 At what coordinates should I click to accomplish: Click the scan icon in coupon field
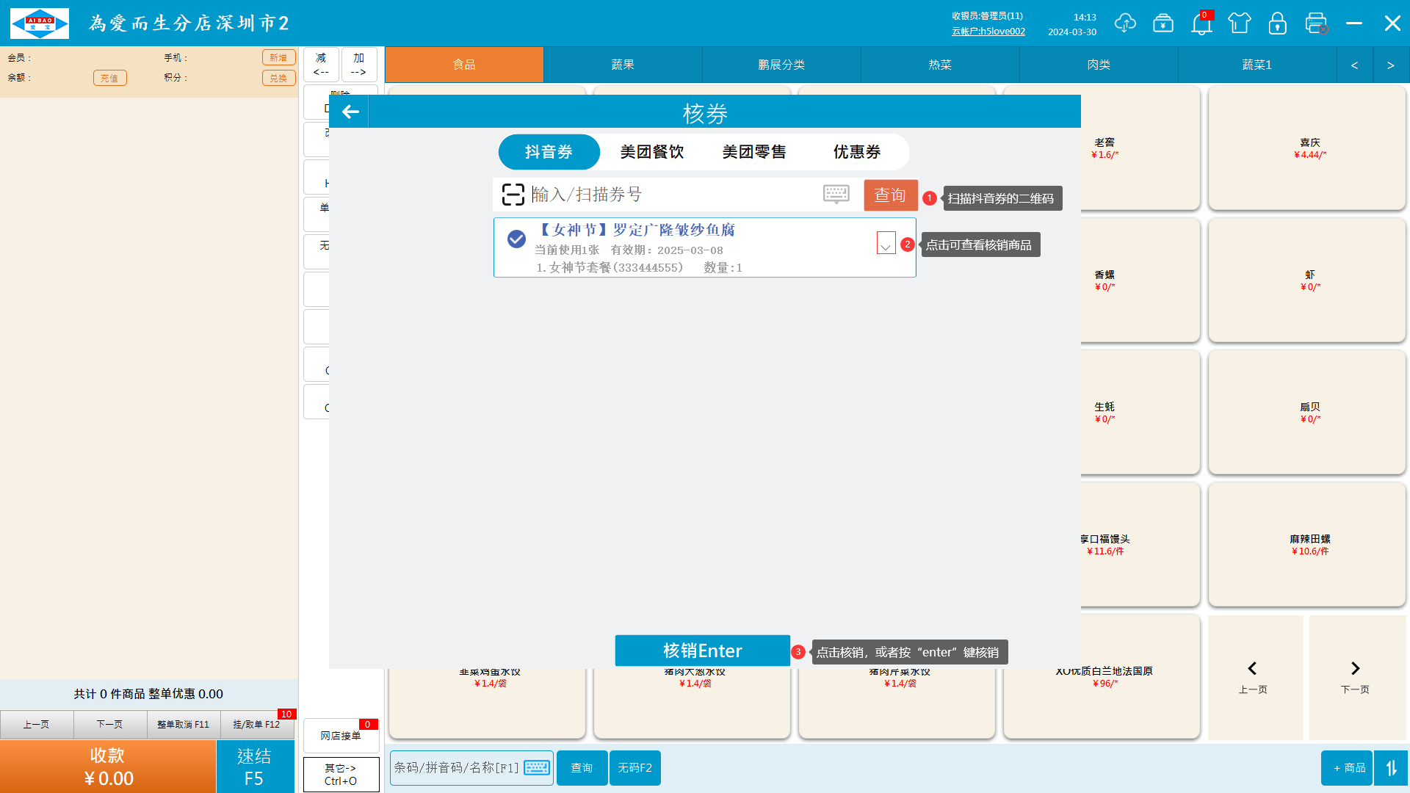pos(513,195)
